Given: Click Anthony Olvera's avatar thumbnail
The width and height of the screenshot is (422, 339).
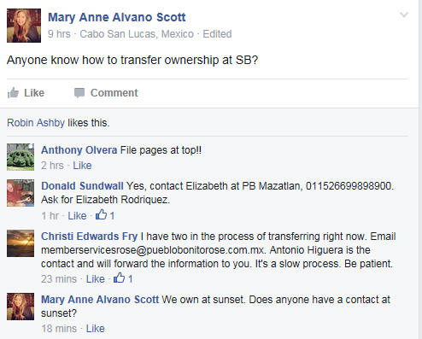Looking at the screenshot, I should (x=21, y=157).
